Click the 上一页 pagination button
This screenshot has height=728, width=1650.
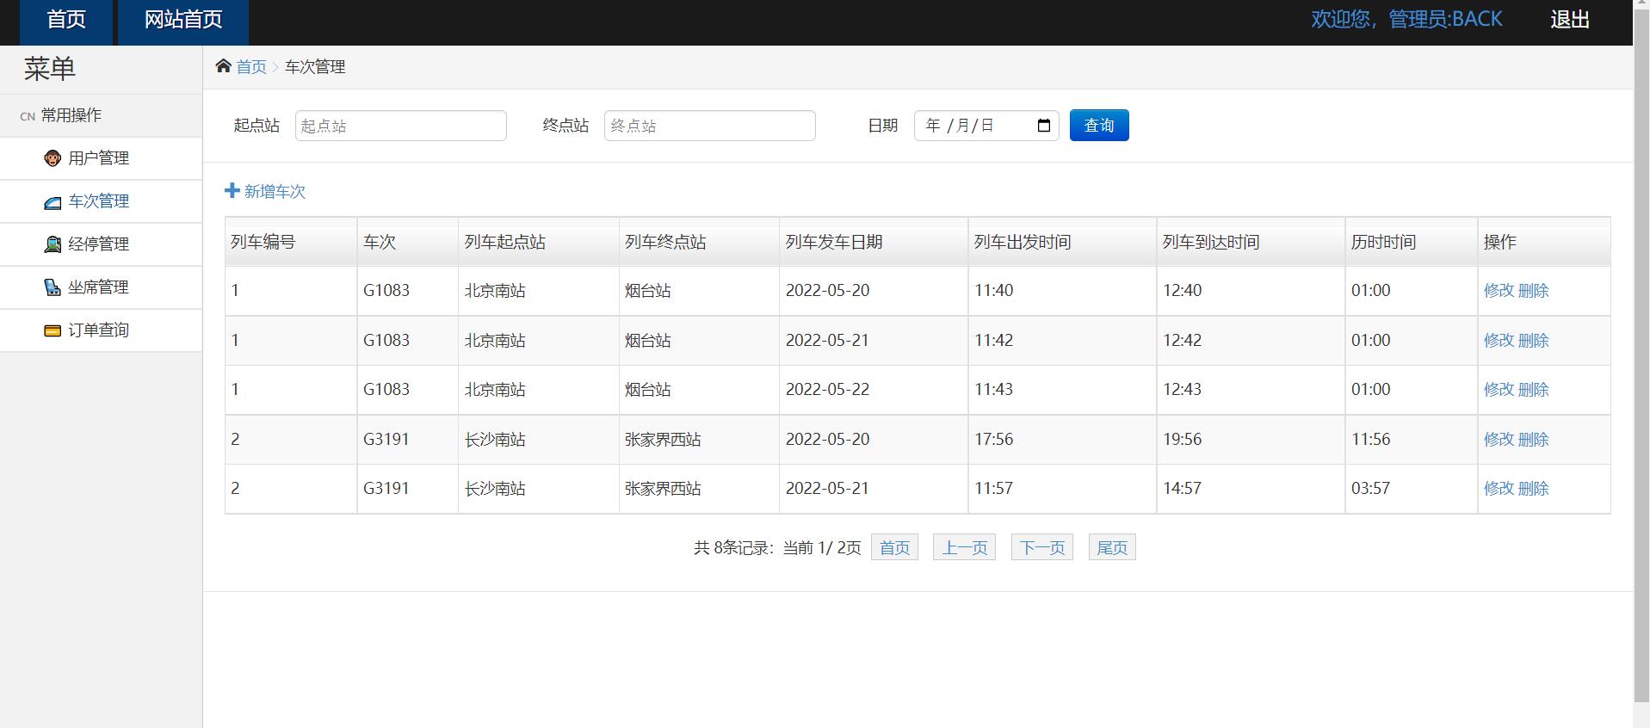click(964, 547)
